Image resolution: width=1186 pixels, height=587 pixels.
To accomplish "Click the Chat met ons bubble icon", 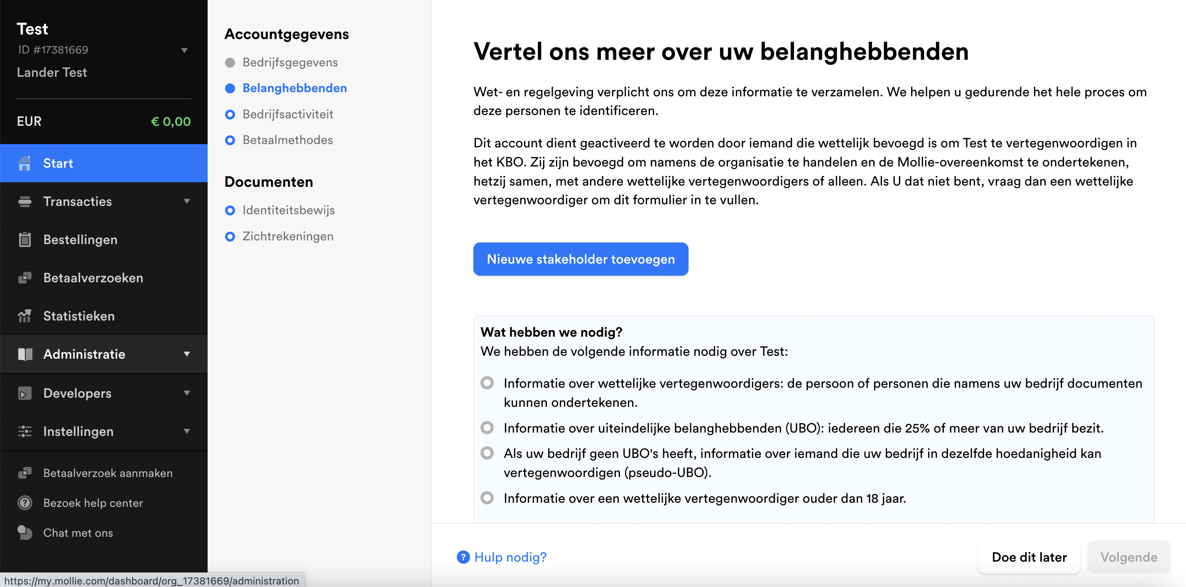I will tap(25, 533).
